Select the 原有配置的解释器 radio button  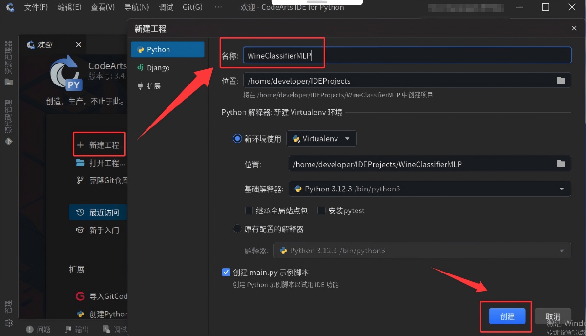[x=237, y=229]
